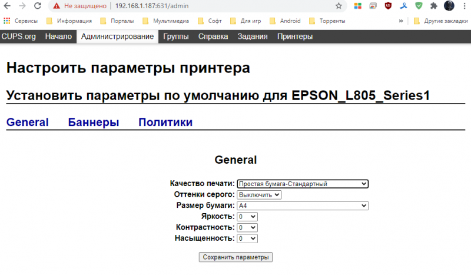Reload the page with the refresh icon
The width and height of the screenshot is (471, 275).
(x=37, y=6)
